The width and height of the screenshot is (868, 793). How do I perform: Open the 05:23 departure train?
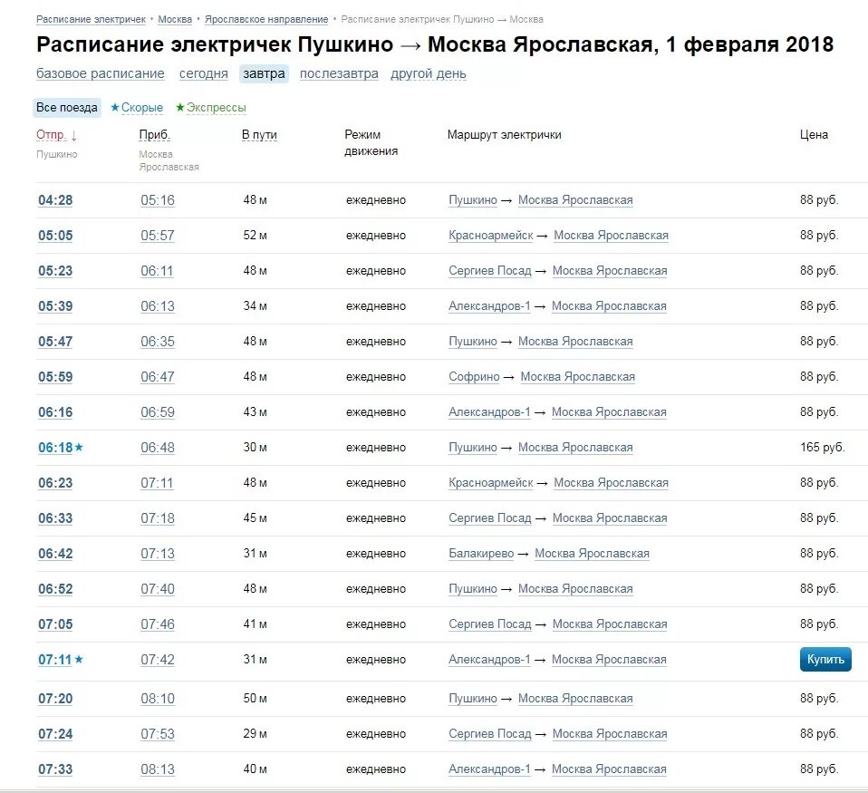[55, 271]
